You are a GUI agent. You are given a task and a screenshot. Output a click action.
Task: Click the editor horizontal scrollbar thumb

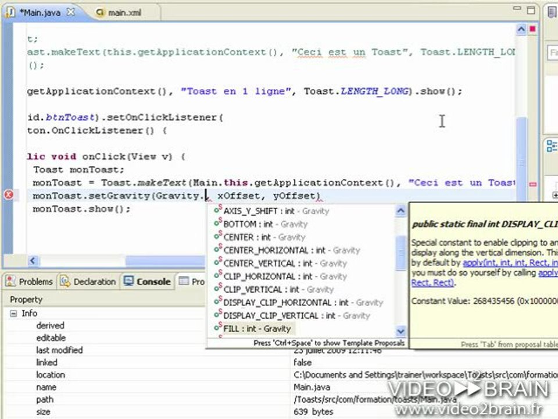[x=165, y=261]
